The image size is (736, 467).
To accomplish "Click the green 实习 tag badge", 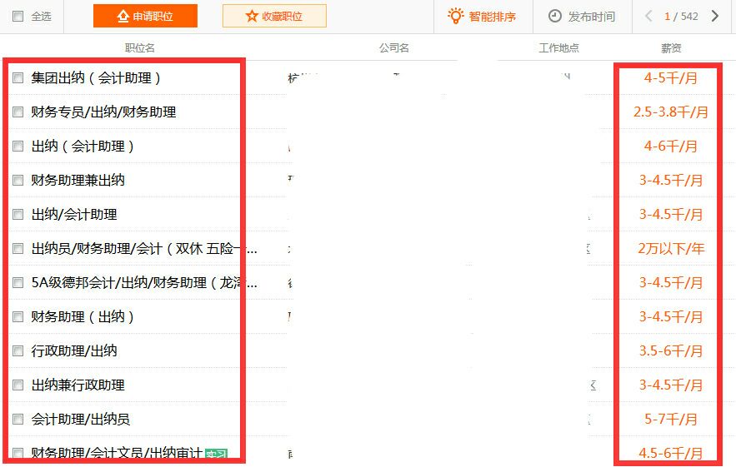I will coord(216,455).
